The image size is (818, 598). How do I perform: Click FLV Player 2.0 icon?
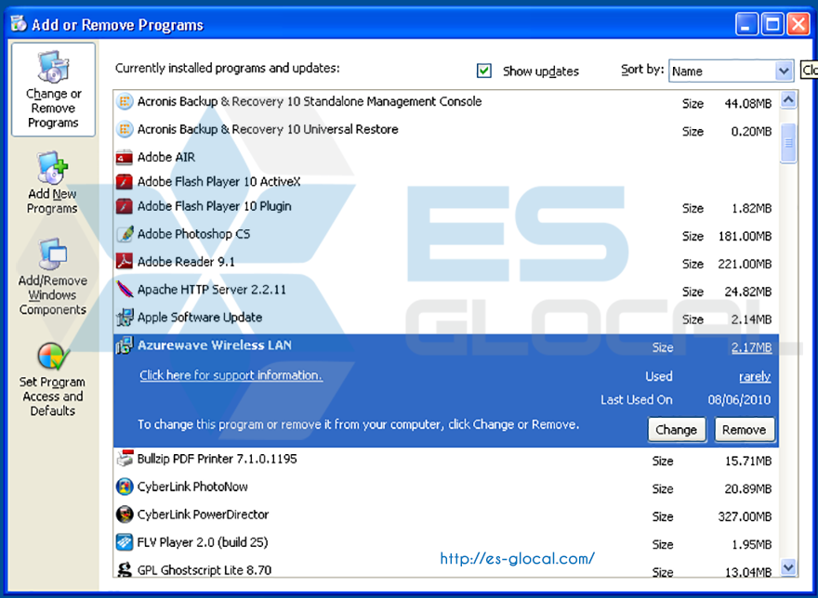pos(125,542)
